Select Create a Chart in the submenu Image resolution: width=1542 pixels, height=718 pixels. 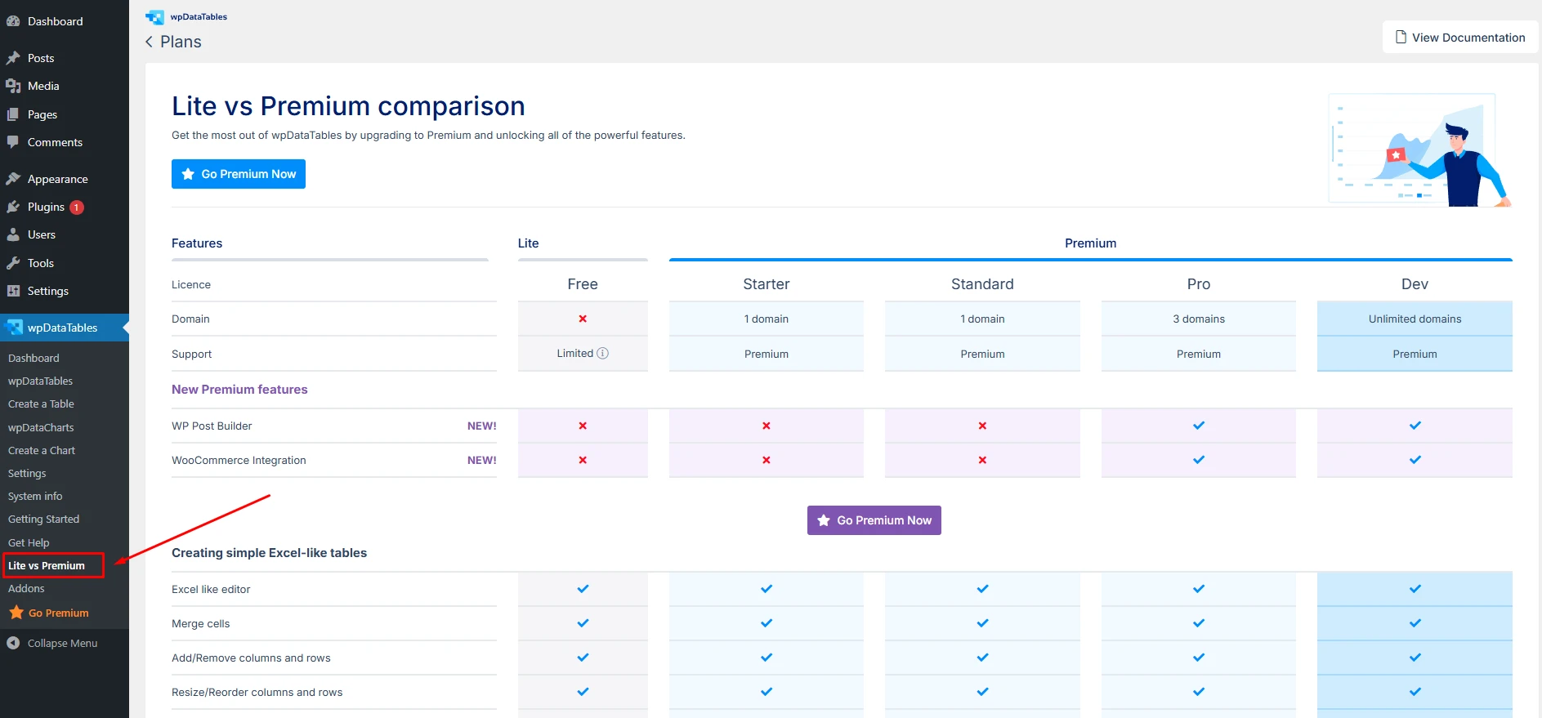pyautogui.click(x=42, y=450)
